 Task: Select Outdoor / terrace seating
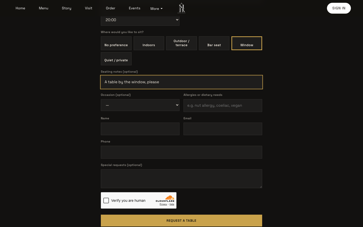click(x=181, y=43)
